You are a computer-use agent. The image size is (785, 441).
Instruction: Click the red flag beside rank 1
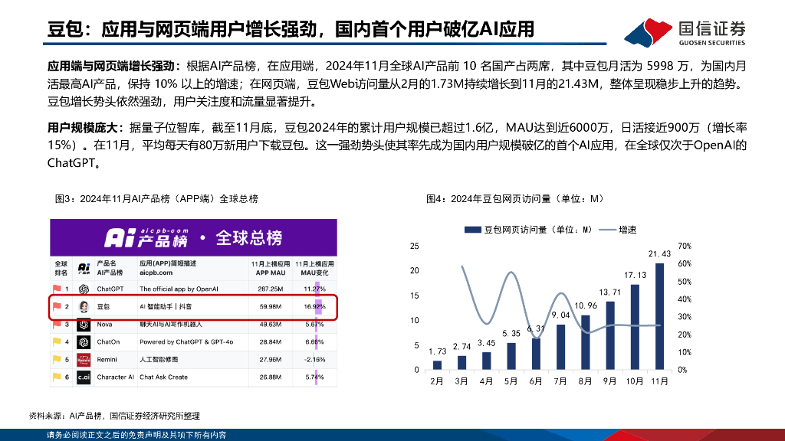click(57, 289)
